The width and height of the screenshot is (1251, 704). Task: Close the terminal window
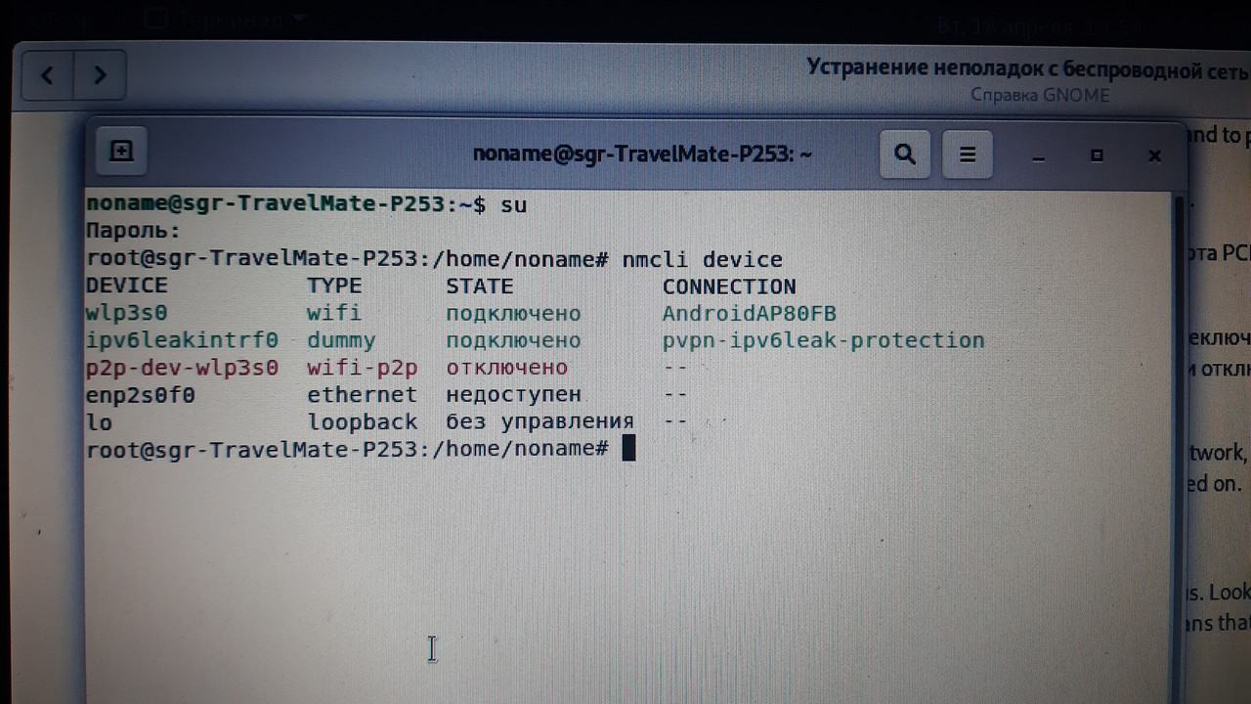pyautogui.click(x=1154, y=155)
